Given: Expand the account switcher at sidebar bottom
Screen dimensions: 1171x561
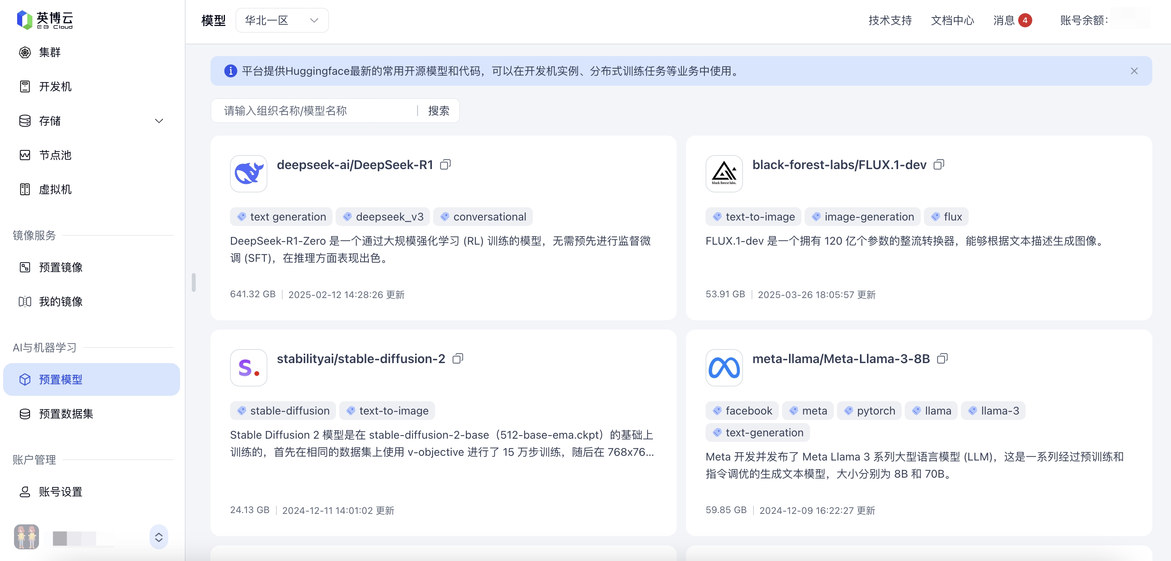Looking at the screenshot, I should point(159,537).
